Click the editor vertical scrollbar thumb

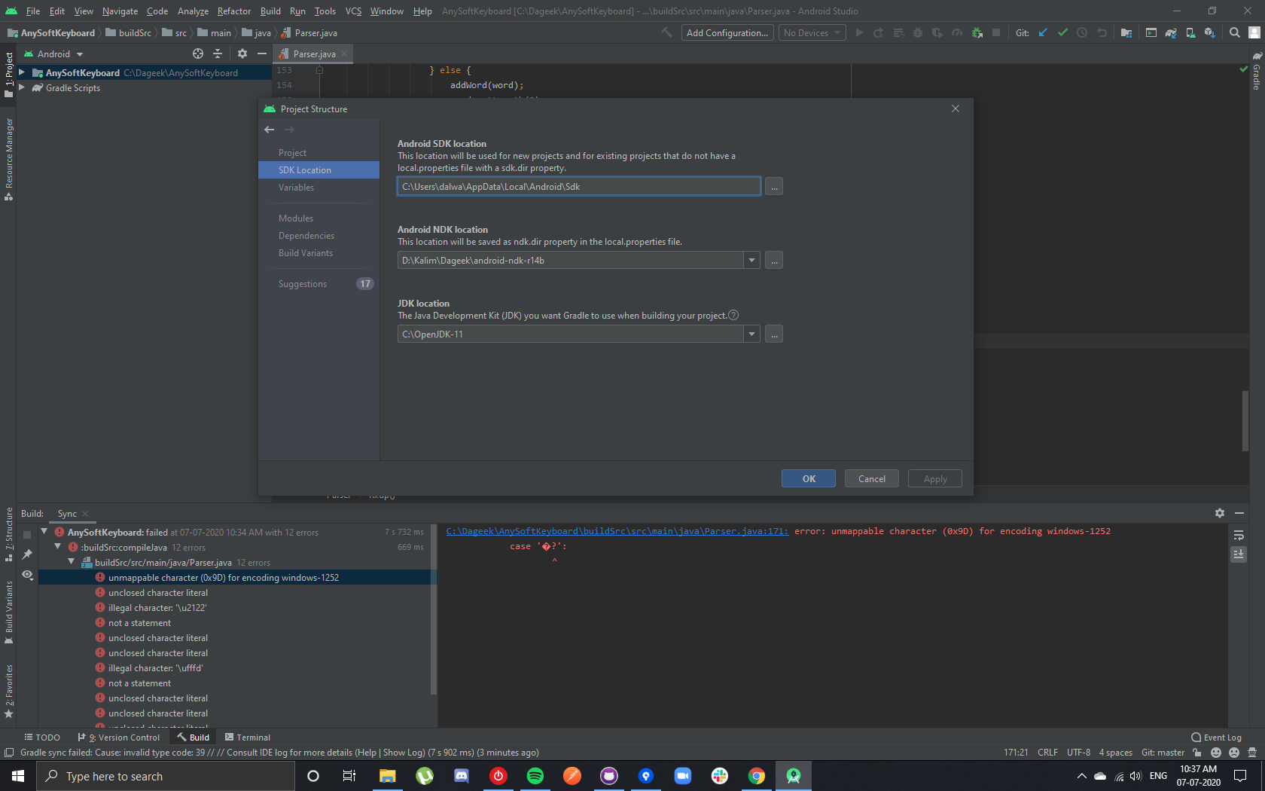click(1245, 421)
